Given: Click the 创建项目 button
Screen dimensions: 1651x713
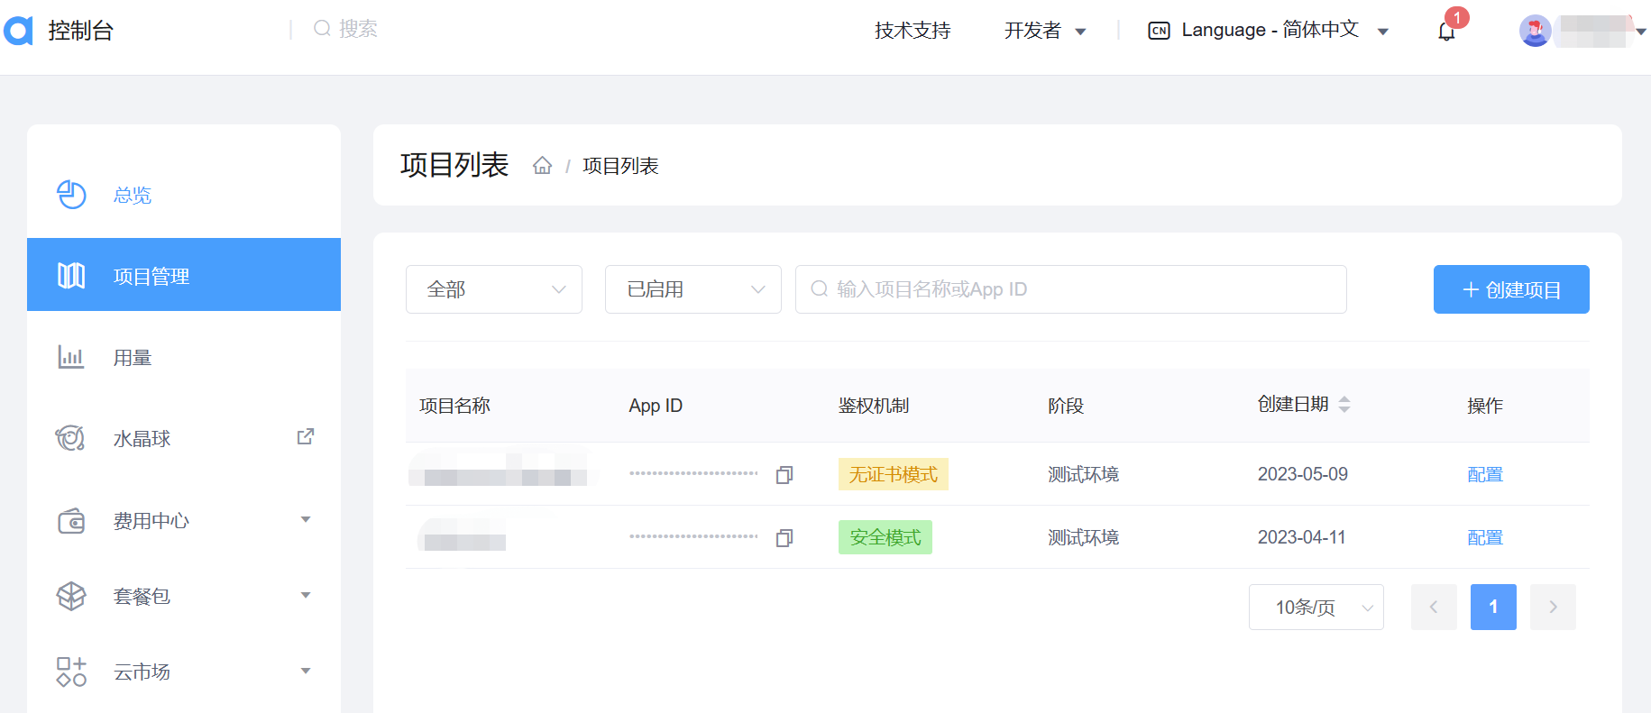Looking at the screenshot, I should pos(1511,289).
